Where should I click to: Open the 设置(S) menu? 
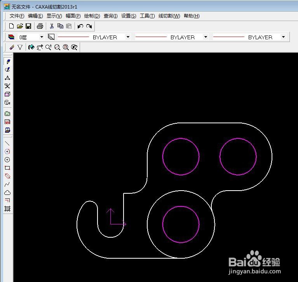tap(129, 16)
